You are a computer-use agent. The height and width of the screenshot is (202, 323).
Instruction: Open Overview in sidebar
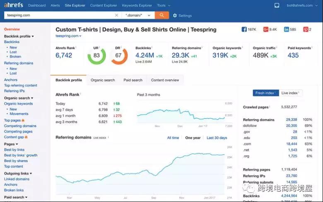click(12, 29)
